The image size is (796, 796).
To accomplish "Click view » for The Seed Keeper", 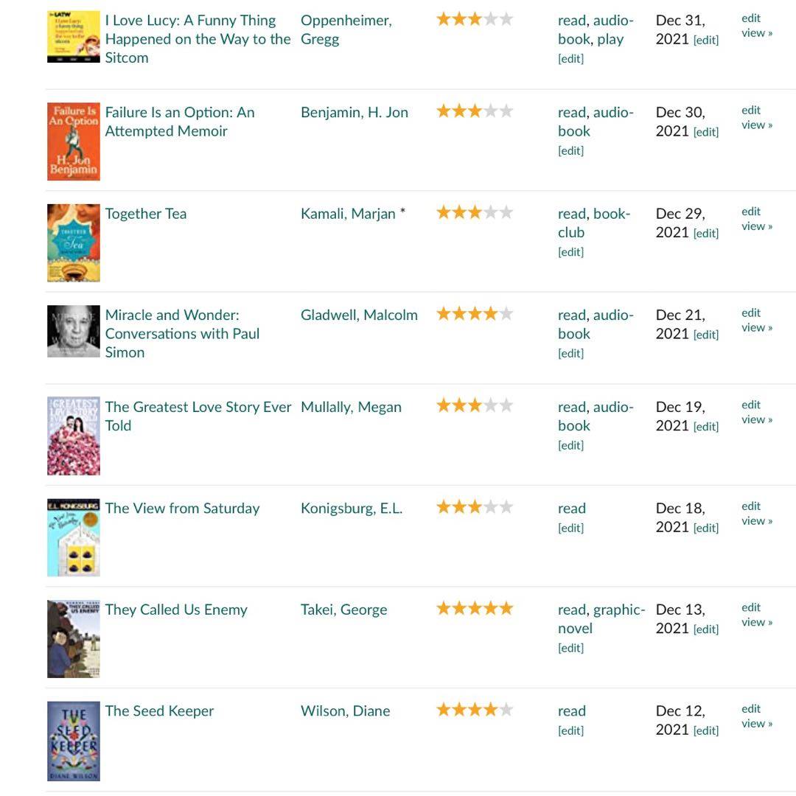I will 757,724.
